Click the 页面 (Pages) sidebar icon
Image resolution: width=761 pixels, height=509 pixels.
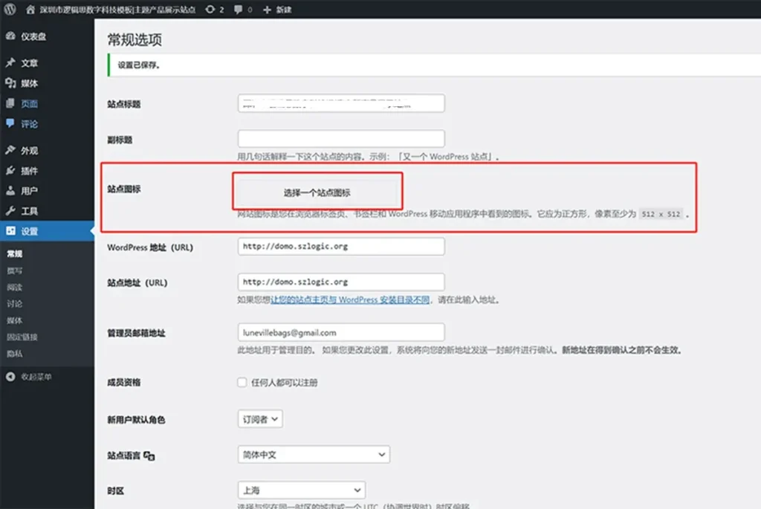[x=10, y=104]
